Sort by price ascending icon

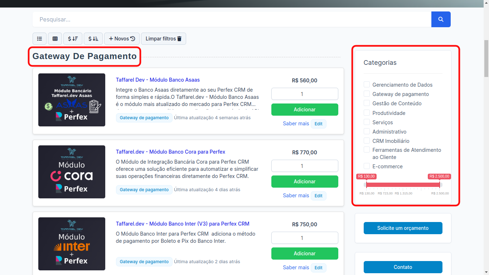click(93, 38)
